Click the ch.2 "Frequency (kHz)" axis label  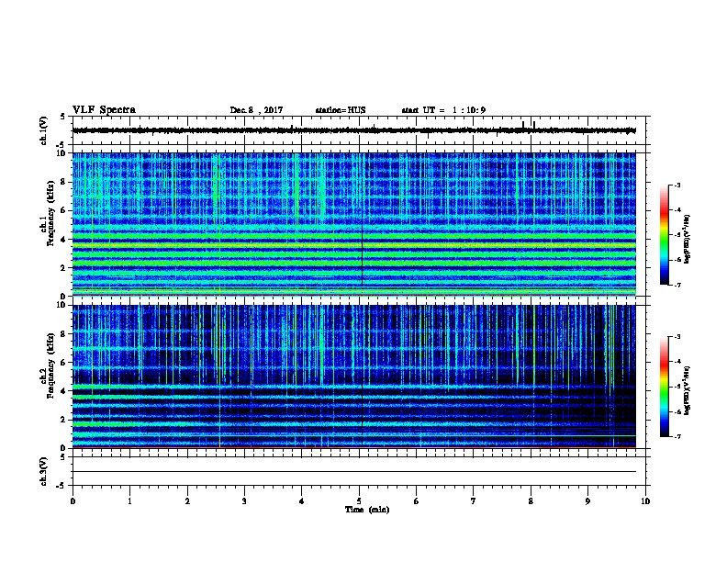pos(50,365)
